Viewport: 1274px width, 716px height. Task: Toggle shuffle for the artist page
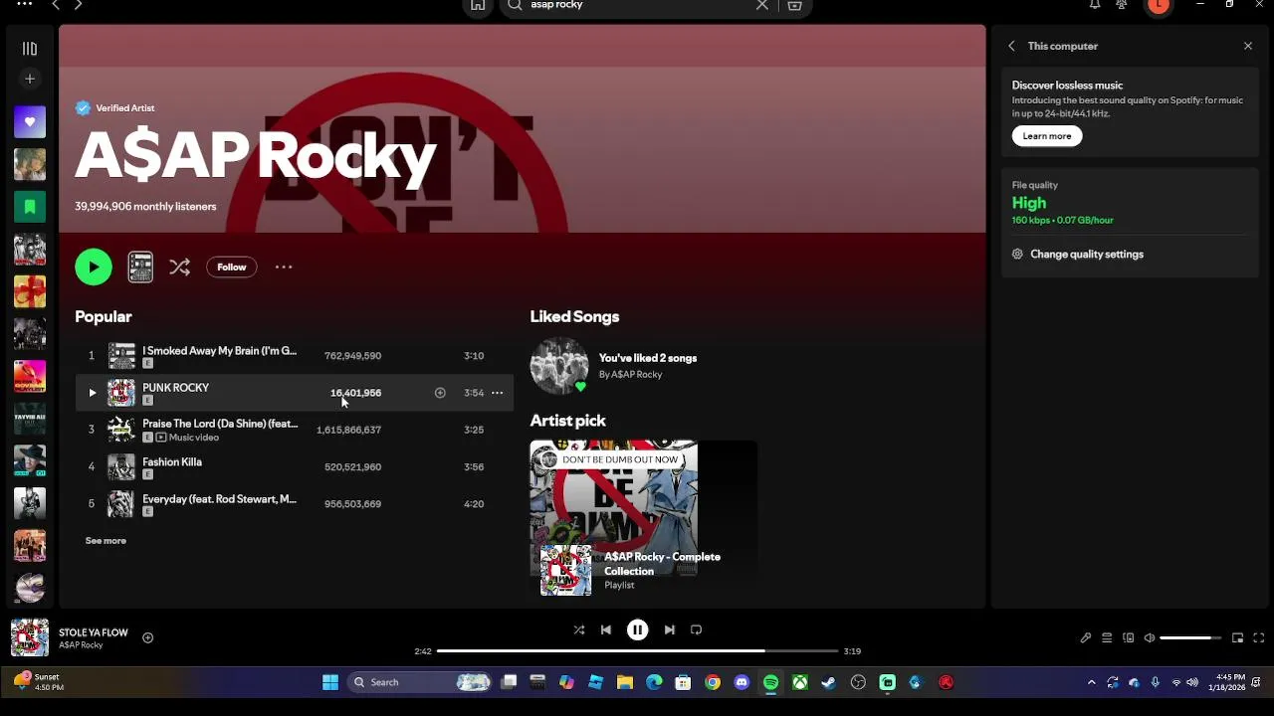click(179, 267)
